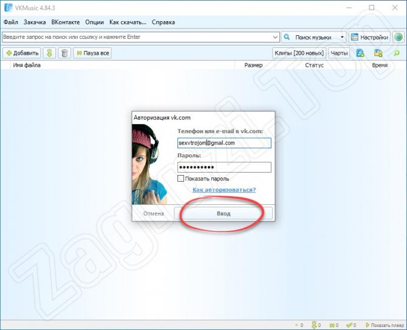Enable the Показать пароль checkbox

pyautogui.click(x=181, y=179)
